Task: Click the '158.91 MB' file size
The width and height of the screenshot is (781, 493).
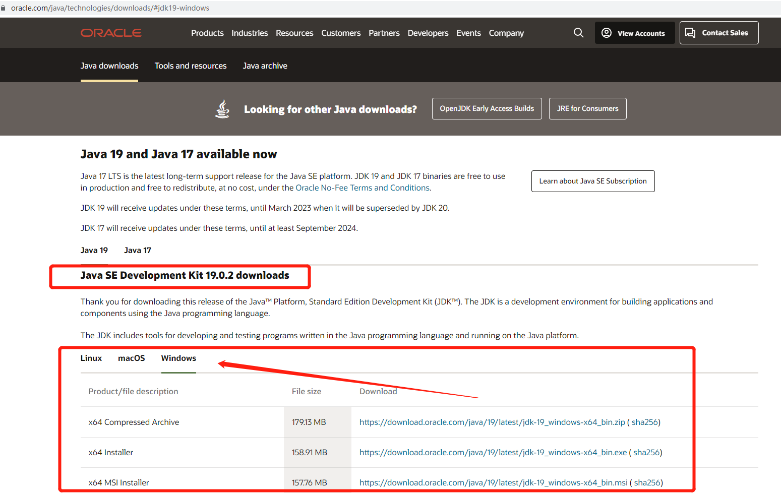Action: point(310,452)
